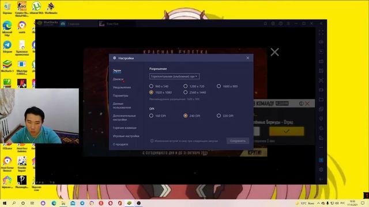Open the Recycle Bin desktop icon
369x207 pixels.
click(7, 7)
